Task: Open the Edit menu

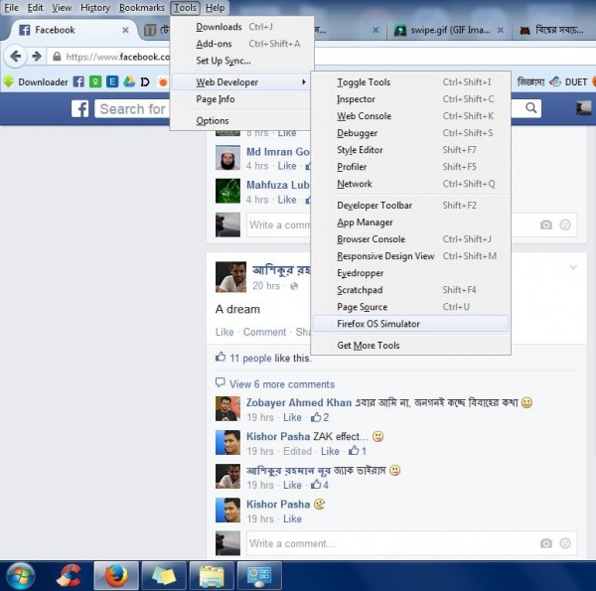Action: point(36,8)
